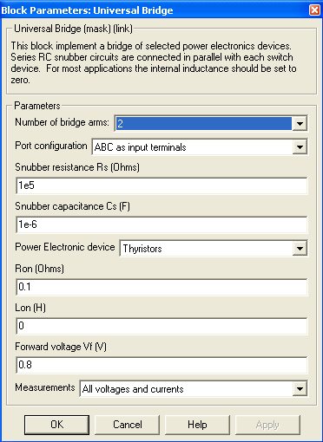The width and height of the screenshot is (323, 442).
Task: Expand the Power Electronic device arrow
Action: click(300, 249)
